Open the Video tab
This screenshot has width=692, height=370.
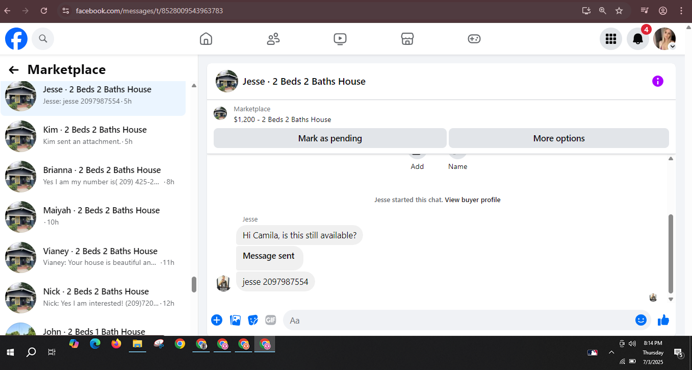(x=340, y=39)
